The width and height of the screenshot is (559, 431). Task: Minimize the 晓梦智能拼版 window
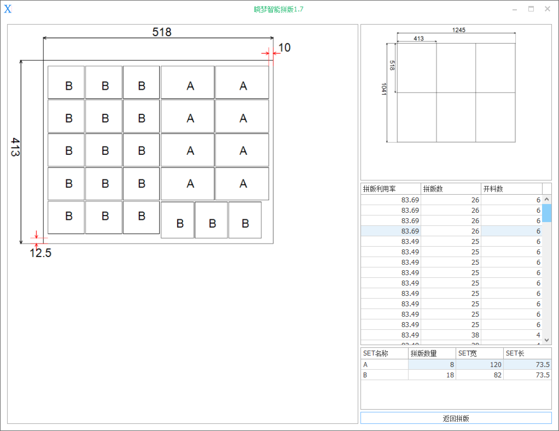[515, 9]
